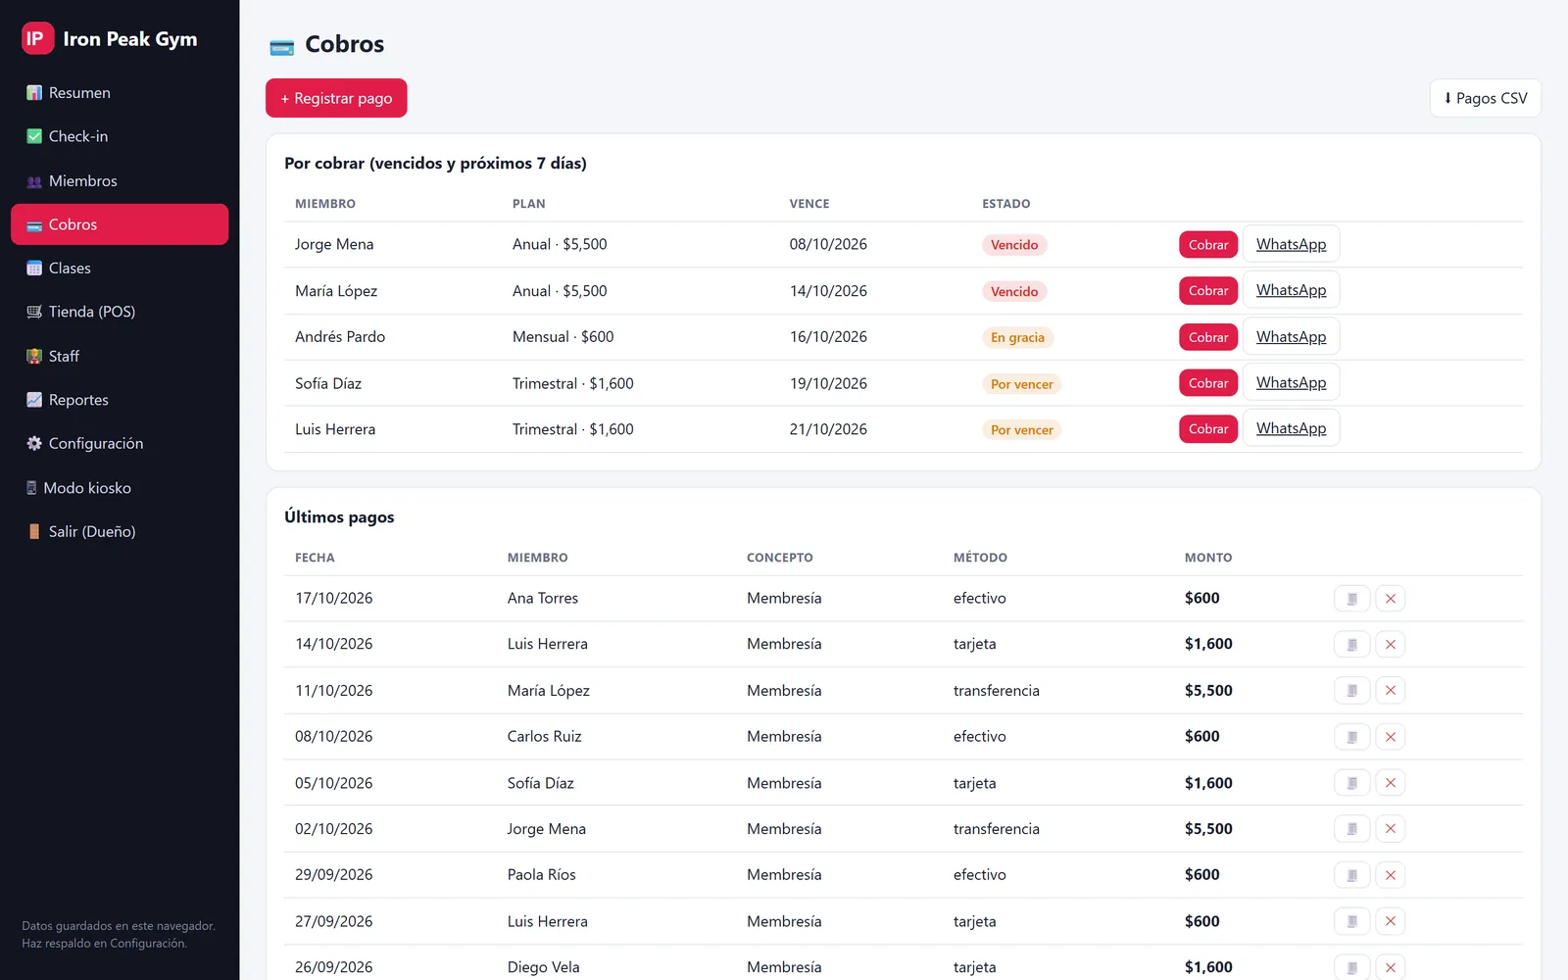Open WhatsApp link for Sofía Díaz
Viewport: 1568px width, 980px height.
point(1291,382)
